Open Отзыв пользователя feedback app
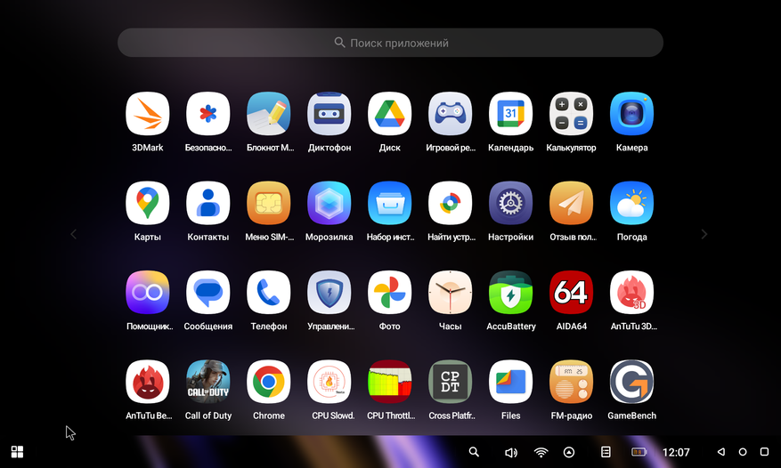This screenshot has height=468, width=781. point(572,203)
